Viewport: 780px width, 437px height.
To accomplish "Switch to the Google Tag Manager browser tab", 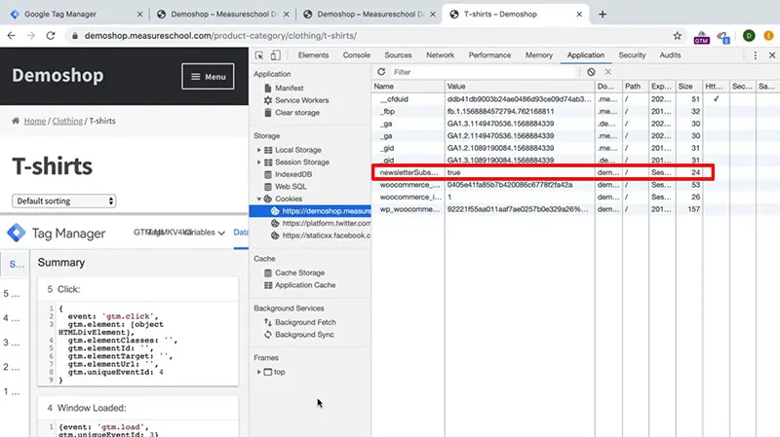I will tap(75, 14).
